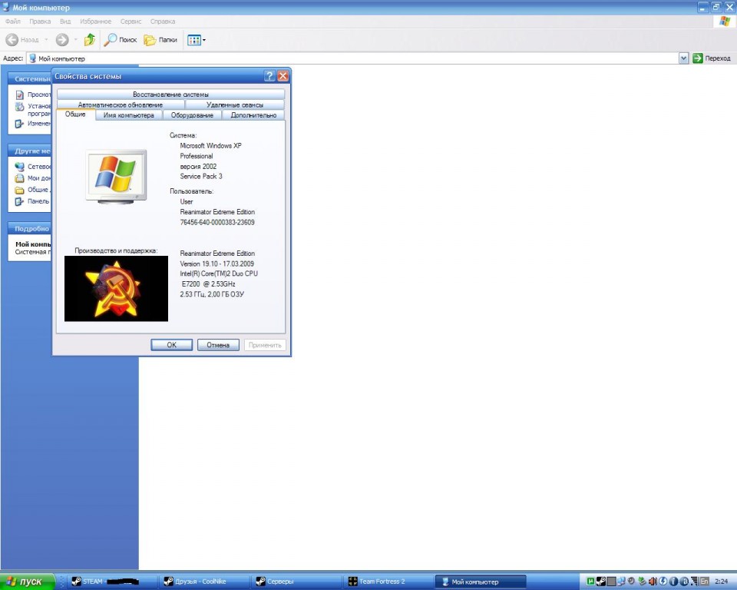The width and height of the screenshot is (737, 590).
Task: Toggle the Folders (Папки) pane
Action: point(160,40)
